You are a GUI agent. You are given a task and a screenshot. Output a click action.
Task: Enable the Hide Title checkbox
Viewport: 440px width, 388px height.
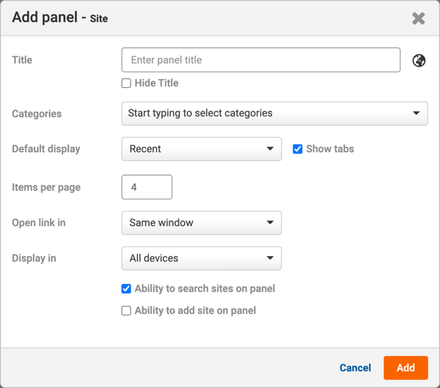pyautogui.click(x=126, y=83)
